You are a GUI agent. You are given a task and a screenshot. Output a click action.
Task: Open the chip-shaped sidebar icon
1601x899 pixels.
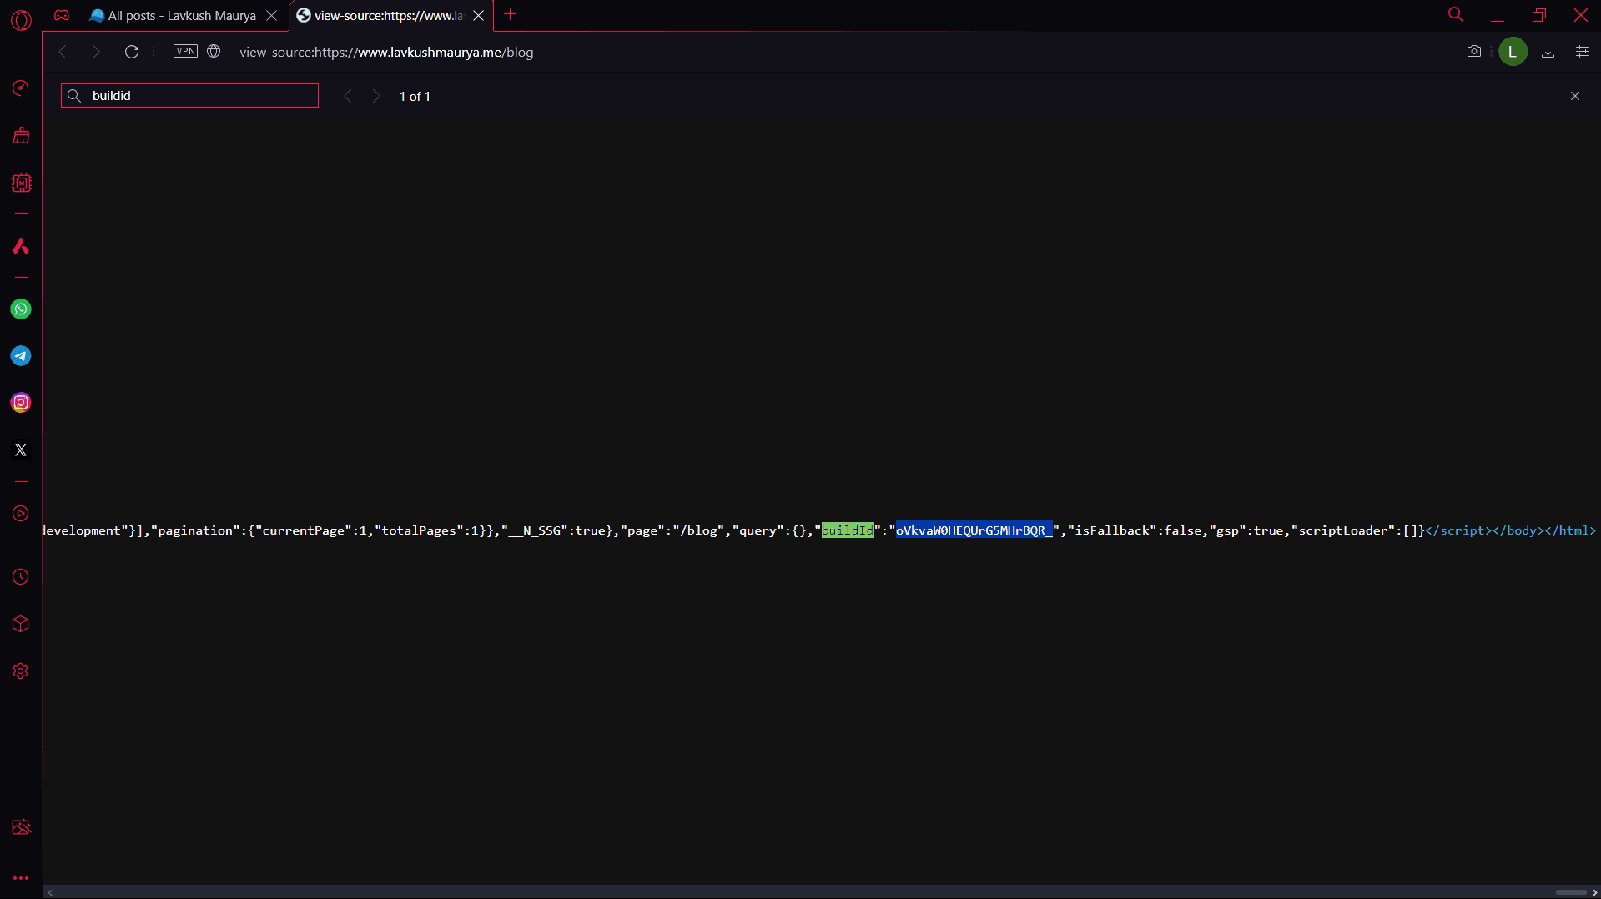[21, 183]
